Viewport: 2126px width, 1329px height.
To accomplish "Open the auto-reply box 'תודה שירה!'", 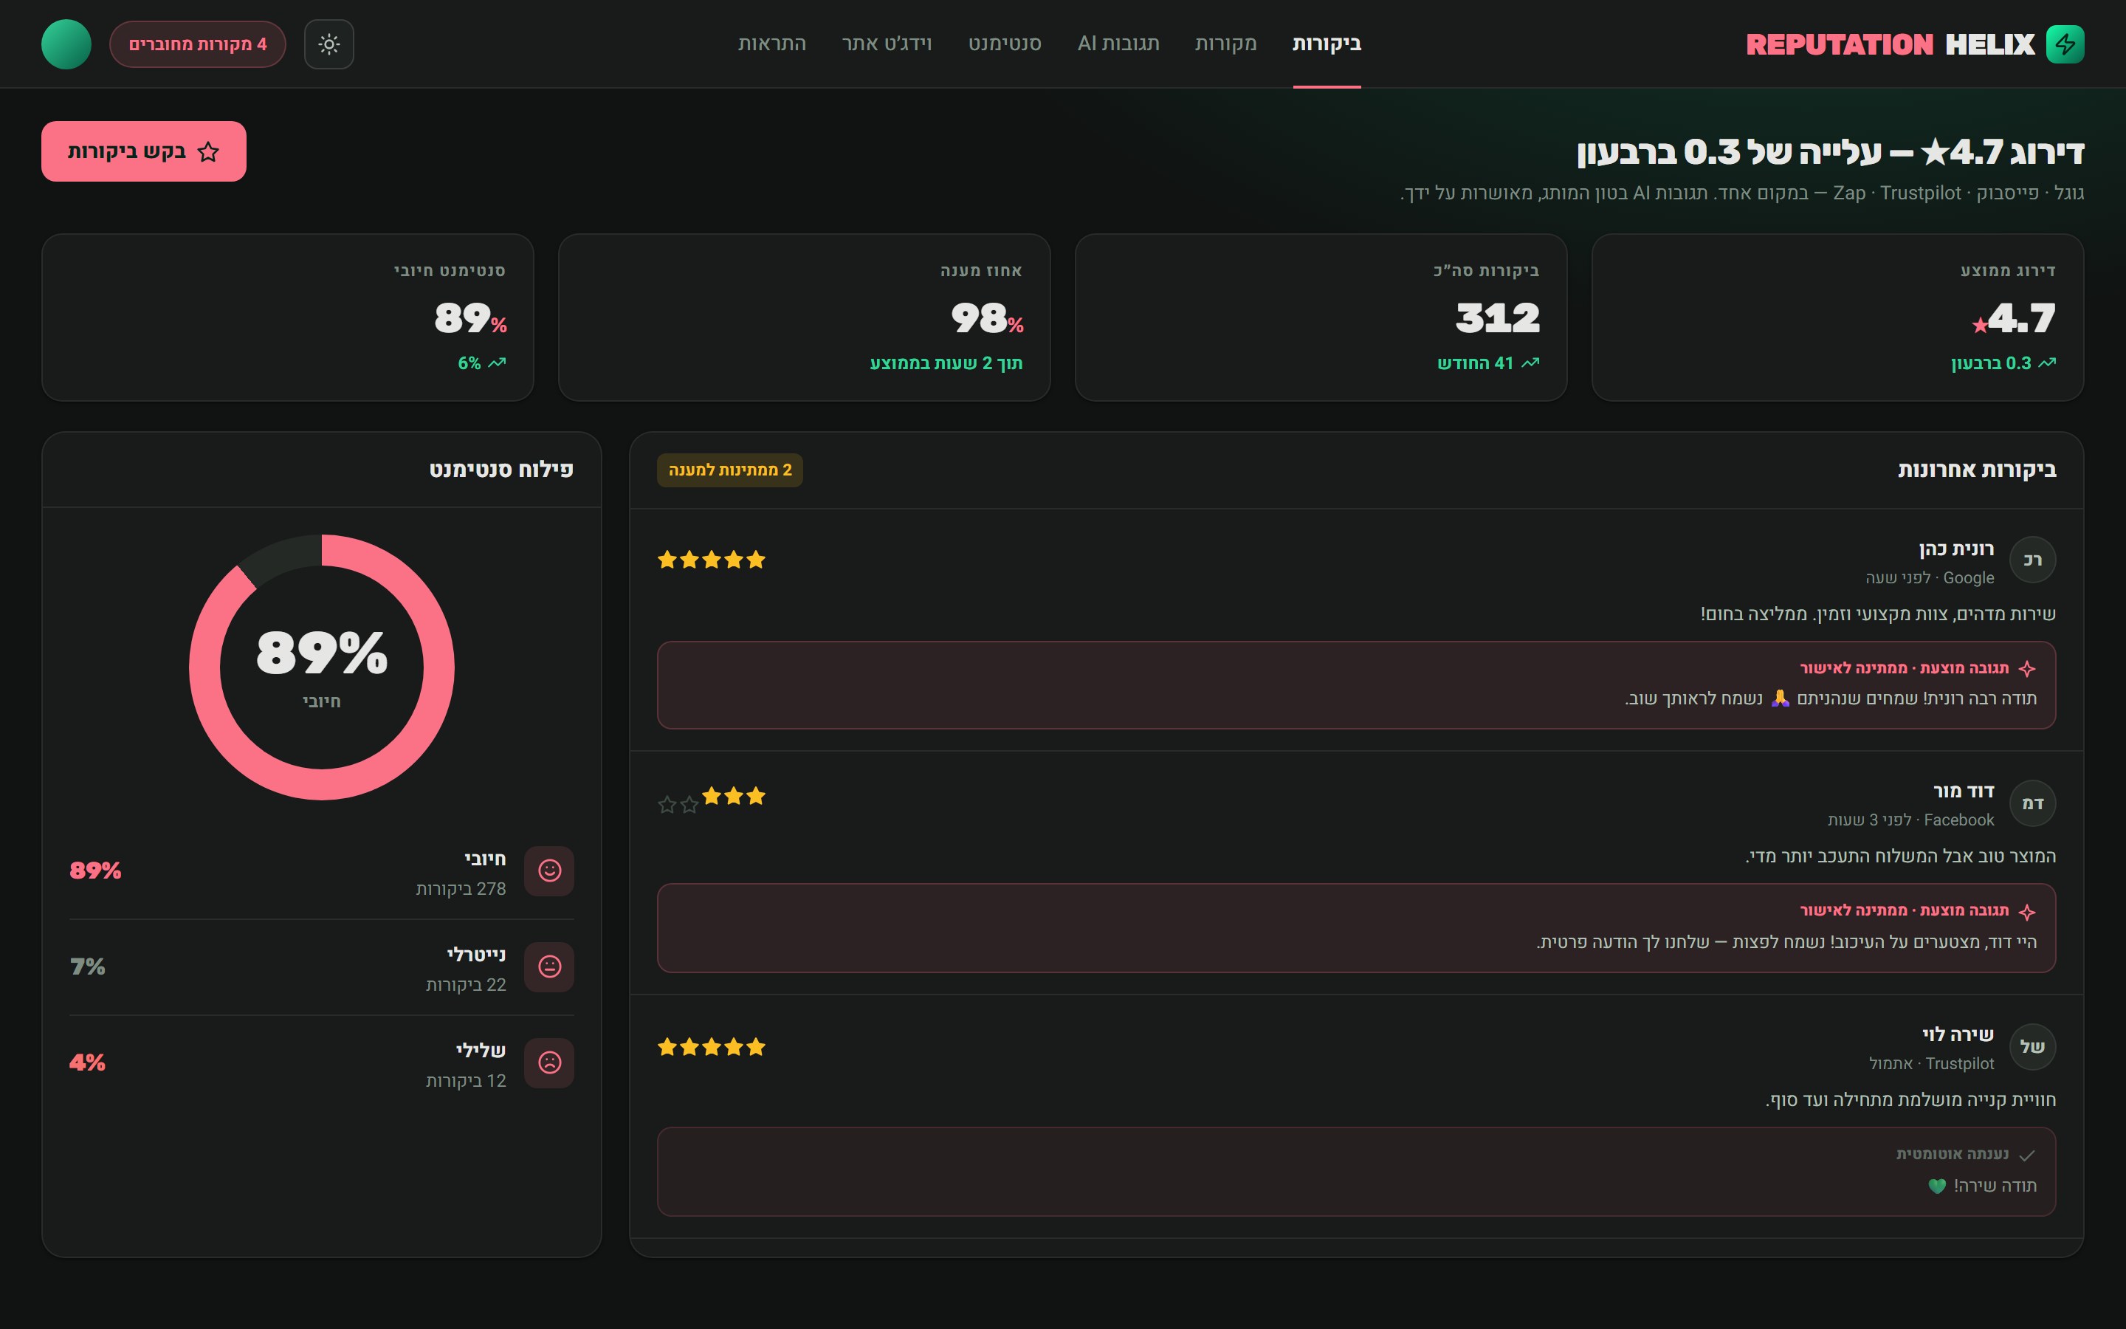I will tap(1355, 1172).
